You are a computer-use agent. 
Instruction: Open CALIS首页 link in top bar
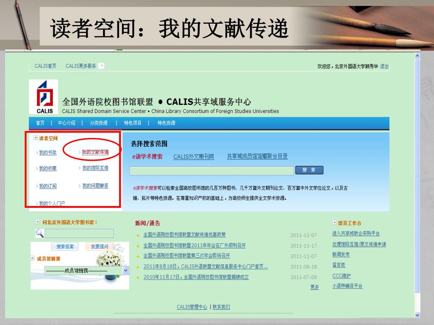point(45,66)
